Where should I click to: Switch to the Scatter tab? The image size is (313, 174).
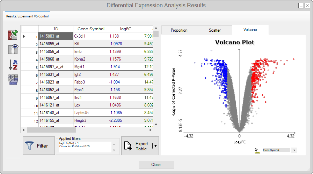click(214, 30)
